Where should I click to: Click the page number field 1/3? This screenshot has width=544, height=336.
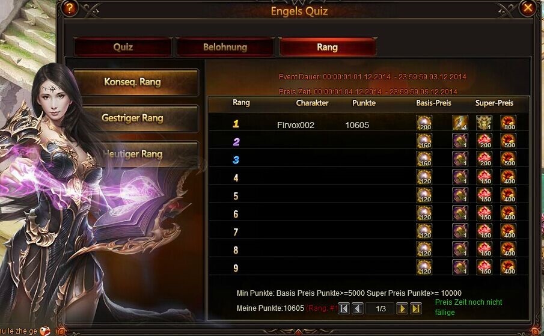[x=380, y=308]
